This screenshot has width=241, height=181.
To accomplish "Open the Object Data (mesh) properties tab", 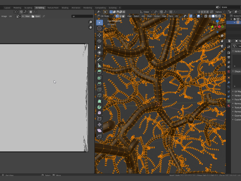I will (x=229, y=101).
